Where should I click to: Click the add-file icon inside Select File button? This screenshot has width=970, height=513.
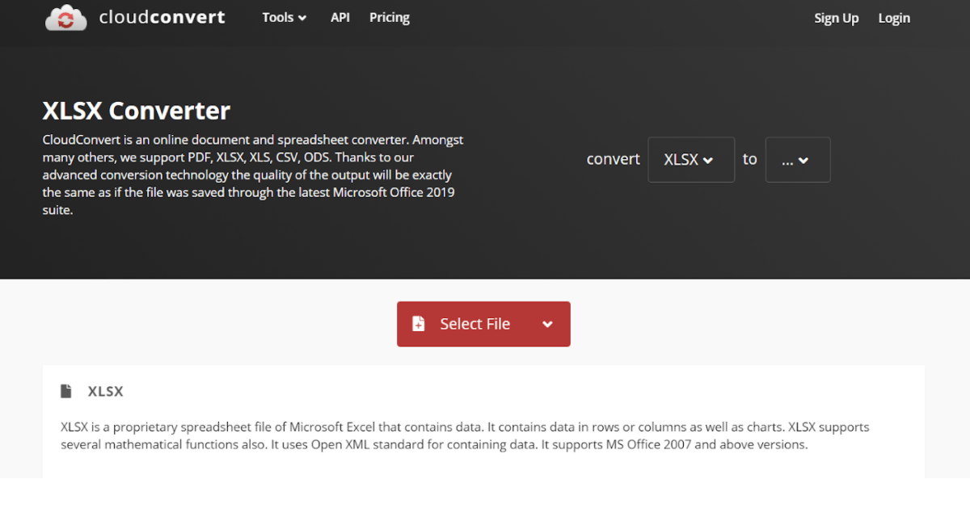pyautogui.click(x=418, y=323)
